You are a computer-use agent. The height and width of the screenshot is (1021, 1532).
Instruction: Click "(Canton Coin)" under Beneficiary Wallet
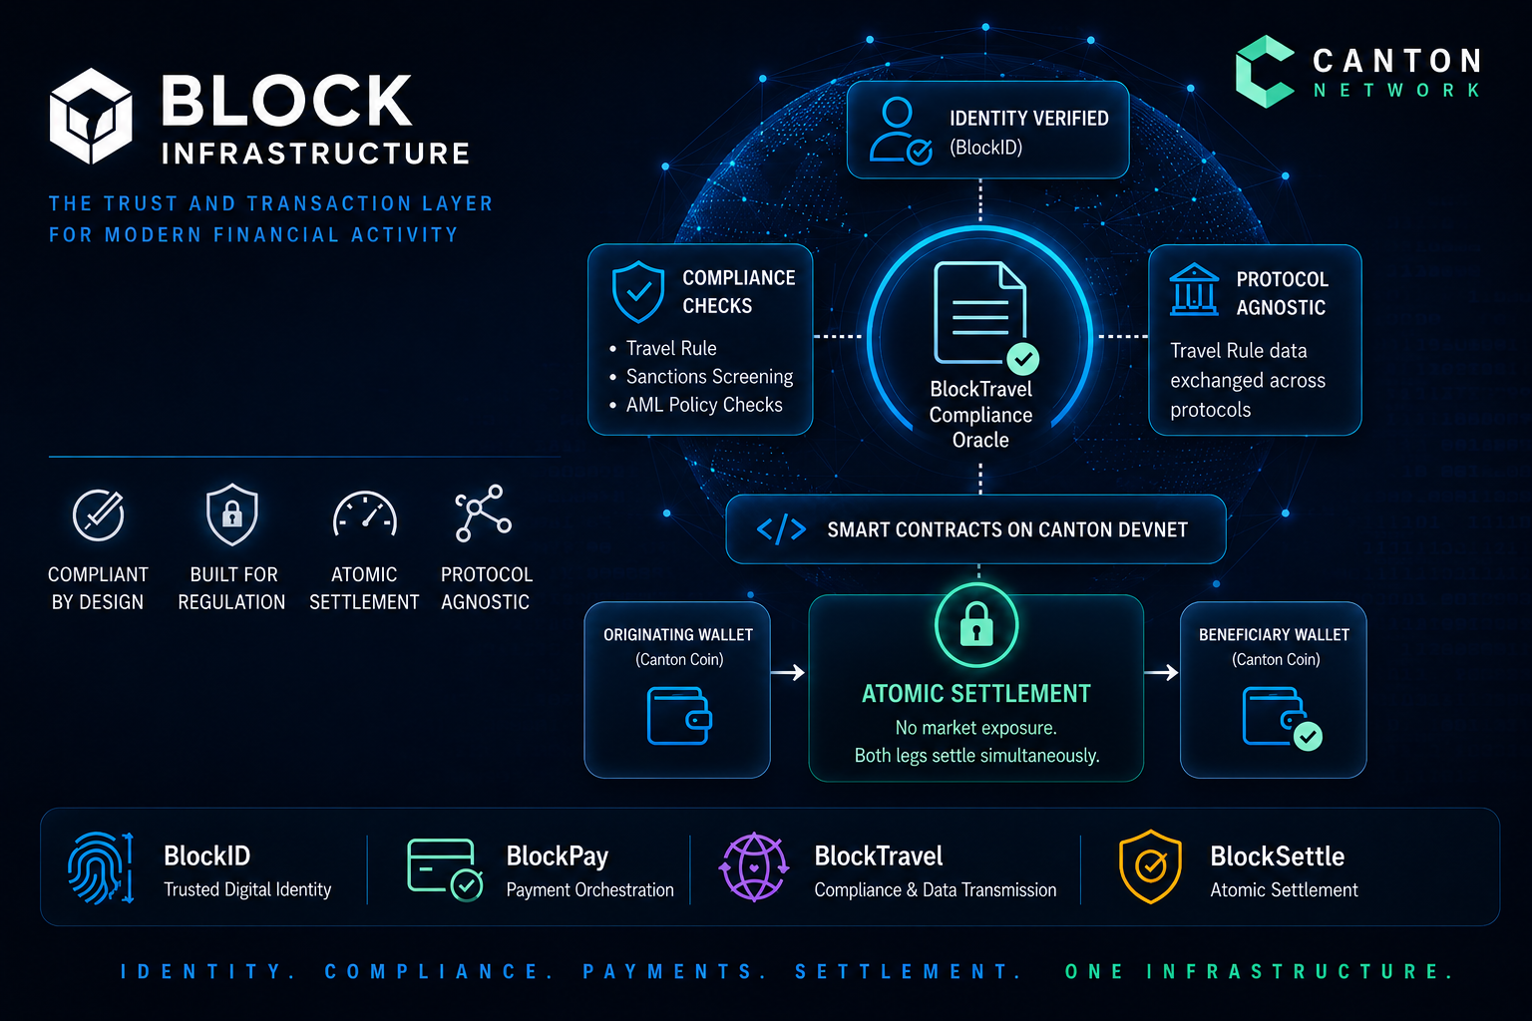pos(1276,660)
